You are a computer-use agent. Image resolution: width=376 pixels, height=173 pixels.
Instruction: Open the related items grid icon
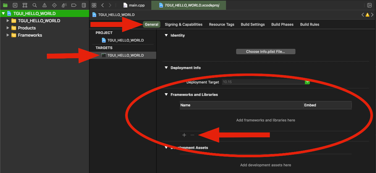(x=94, y=5)
